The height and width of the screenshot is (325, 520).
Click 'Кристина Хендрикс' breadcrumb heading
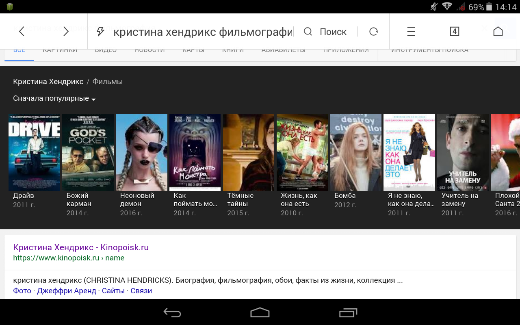click(48, 82)
